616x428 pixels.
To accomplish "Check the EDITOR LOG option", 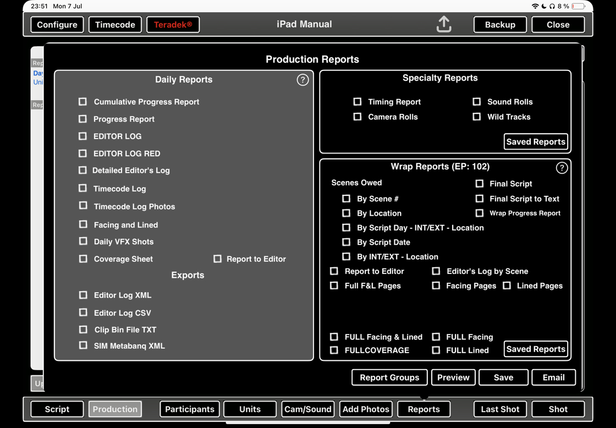I will 82,136.
